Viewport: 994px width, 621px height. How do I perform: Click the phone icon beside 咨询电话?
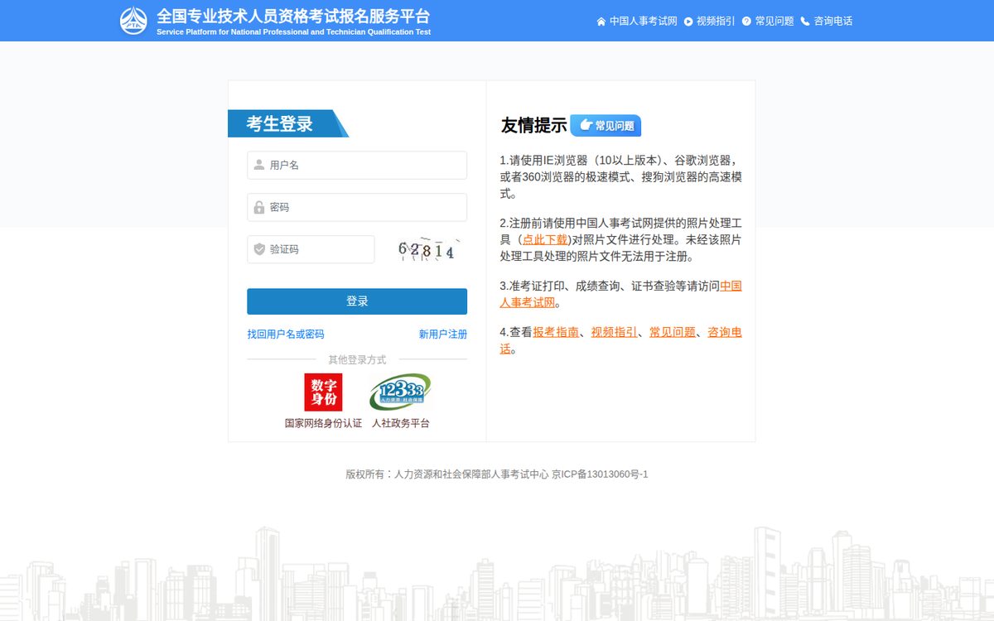point(805,22)
